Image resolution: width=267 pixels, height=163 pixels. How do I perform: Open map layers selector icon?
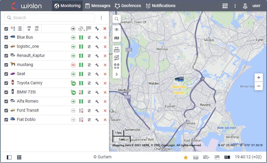(117, 38)
